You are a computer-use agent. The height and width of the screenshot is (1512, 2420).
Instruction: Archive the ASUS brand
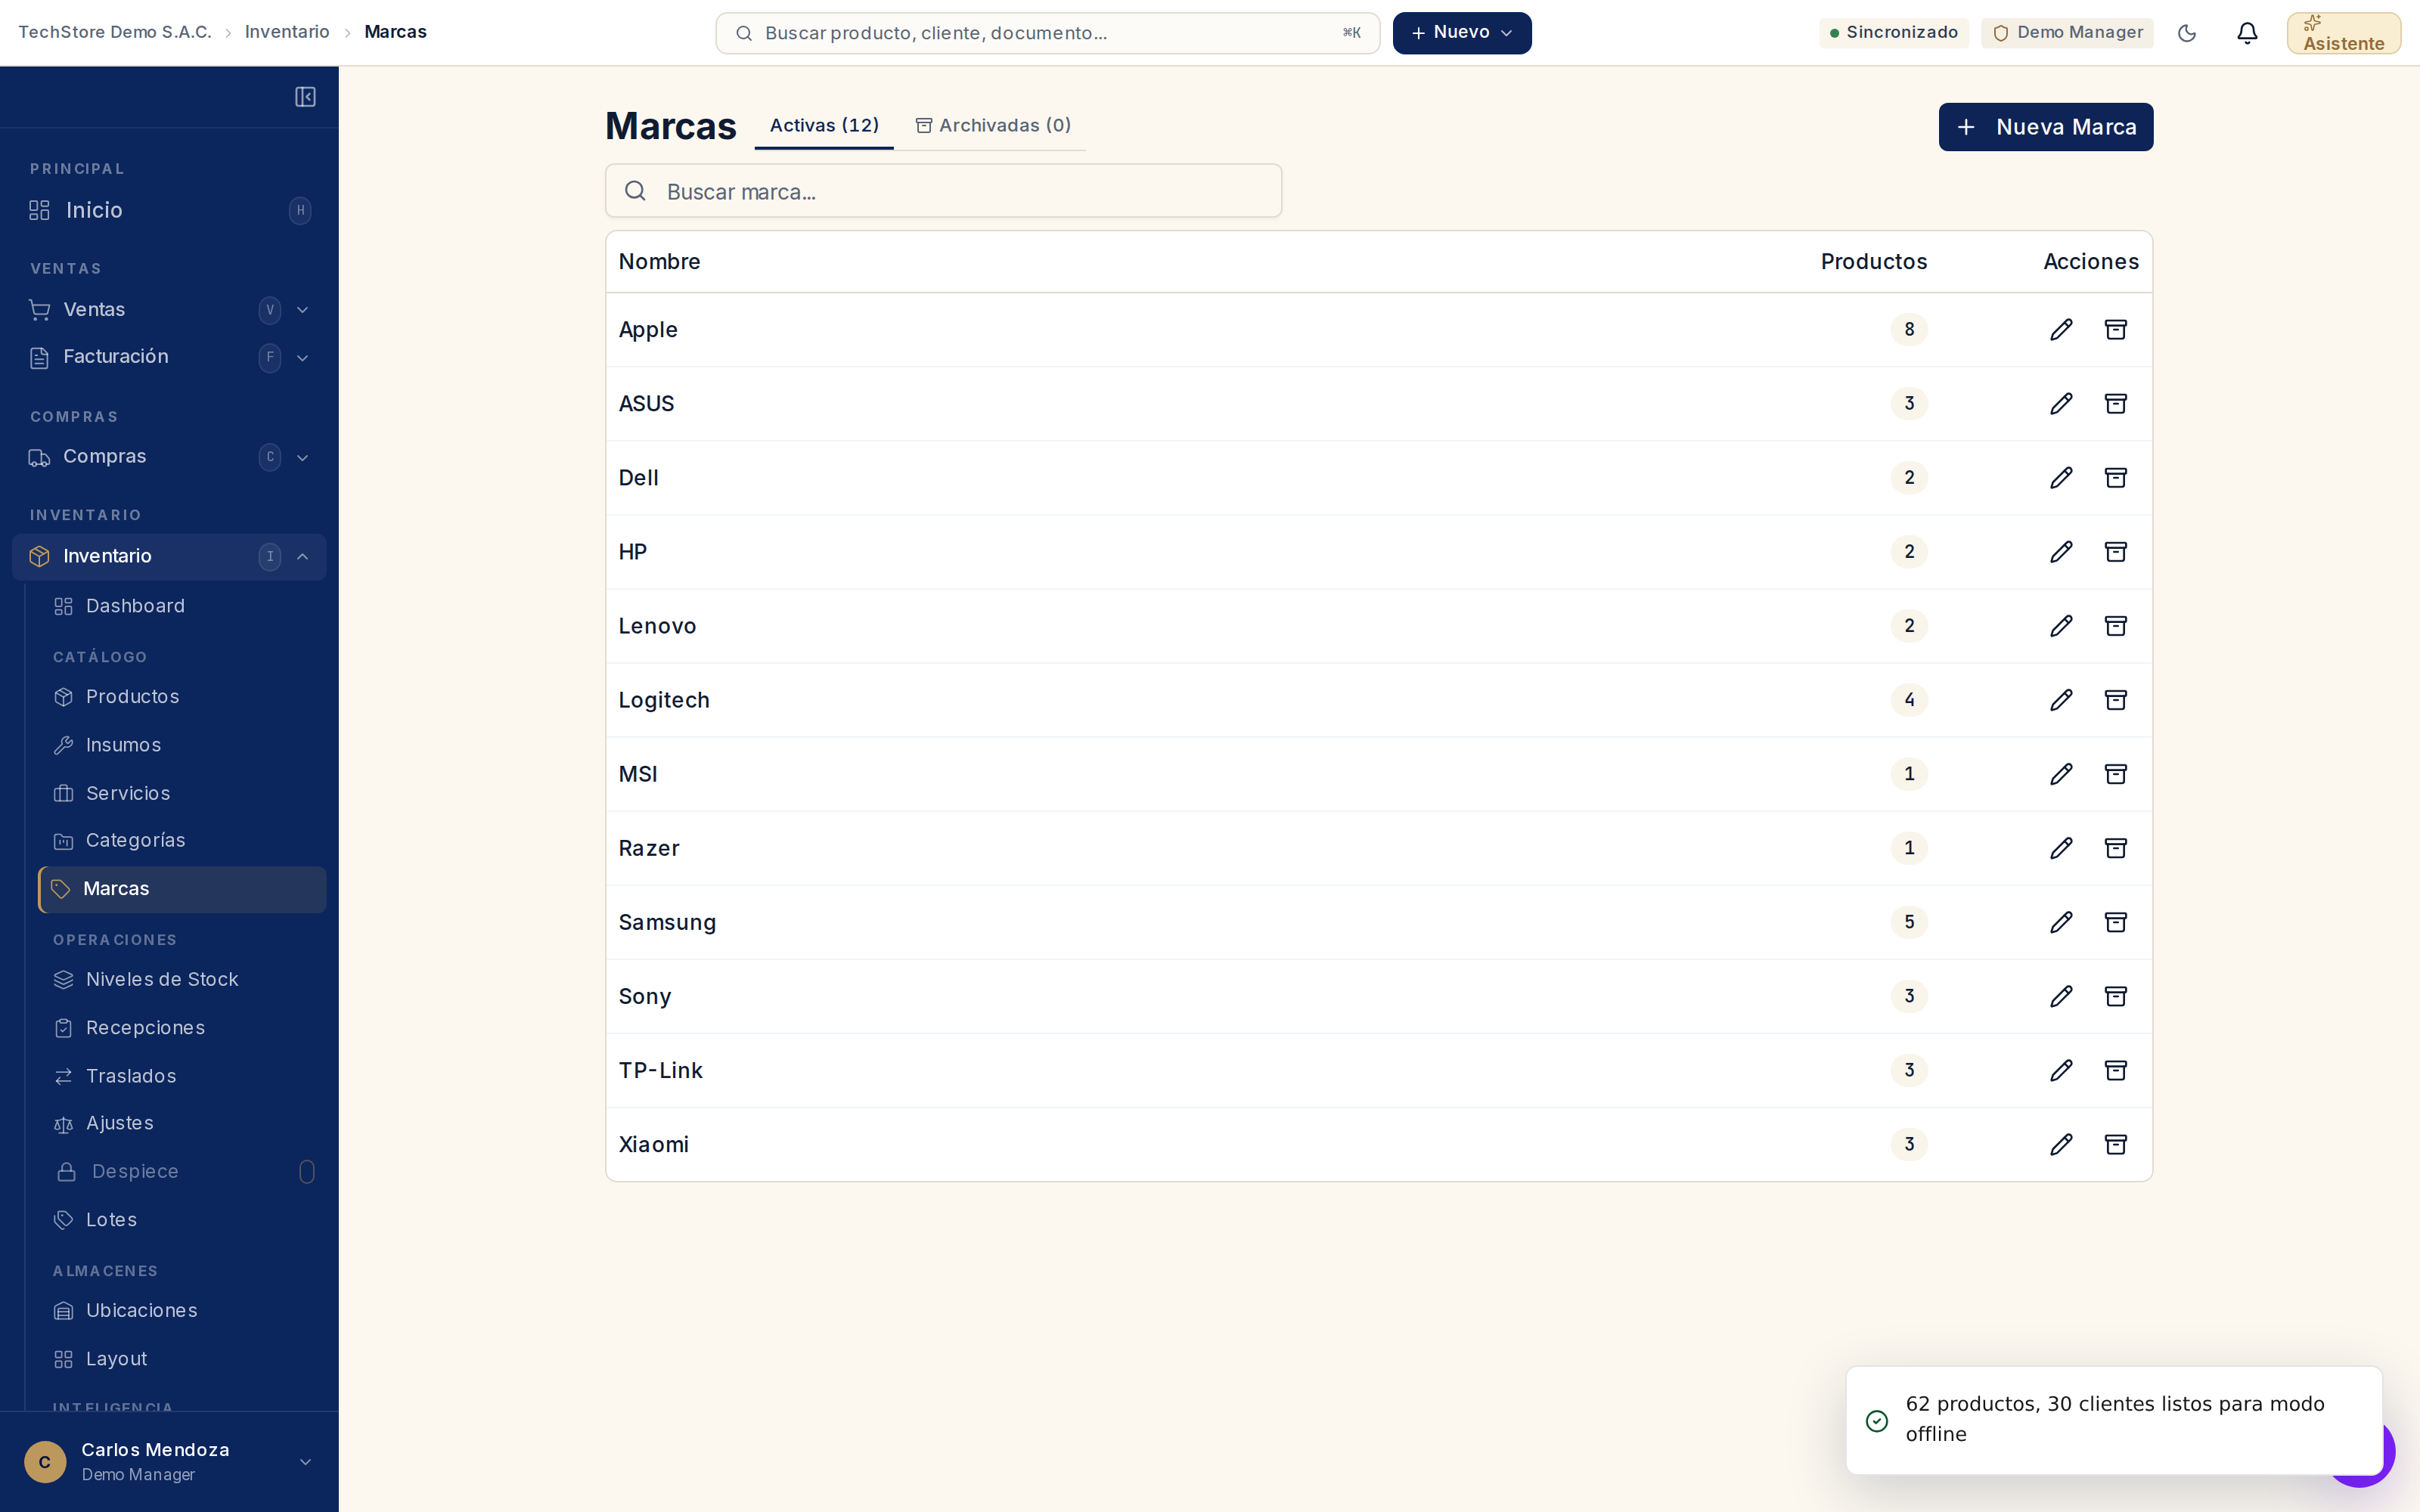[2115, 404]
